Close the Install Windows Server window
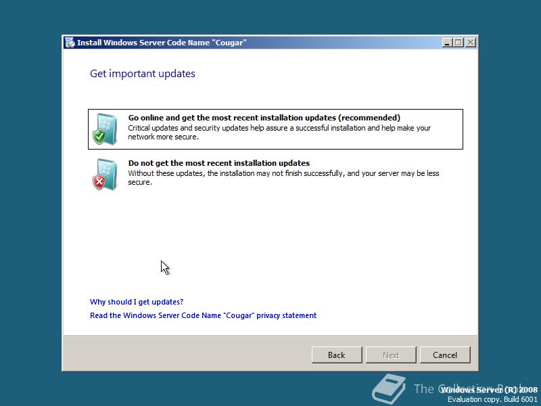The image size is (541, 406). pos(471,43)
